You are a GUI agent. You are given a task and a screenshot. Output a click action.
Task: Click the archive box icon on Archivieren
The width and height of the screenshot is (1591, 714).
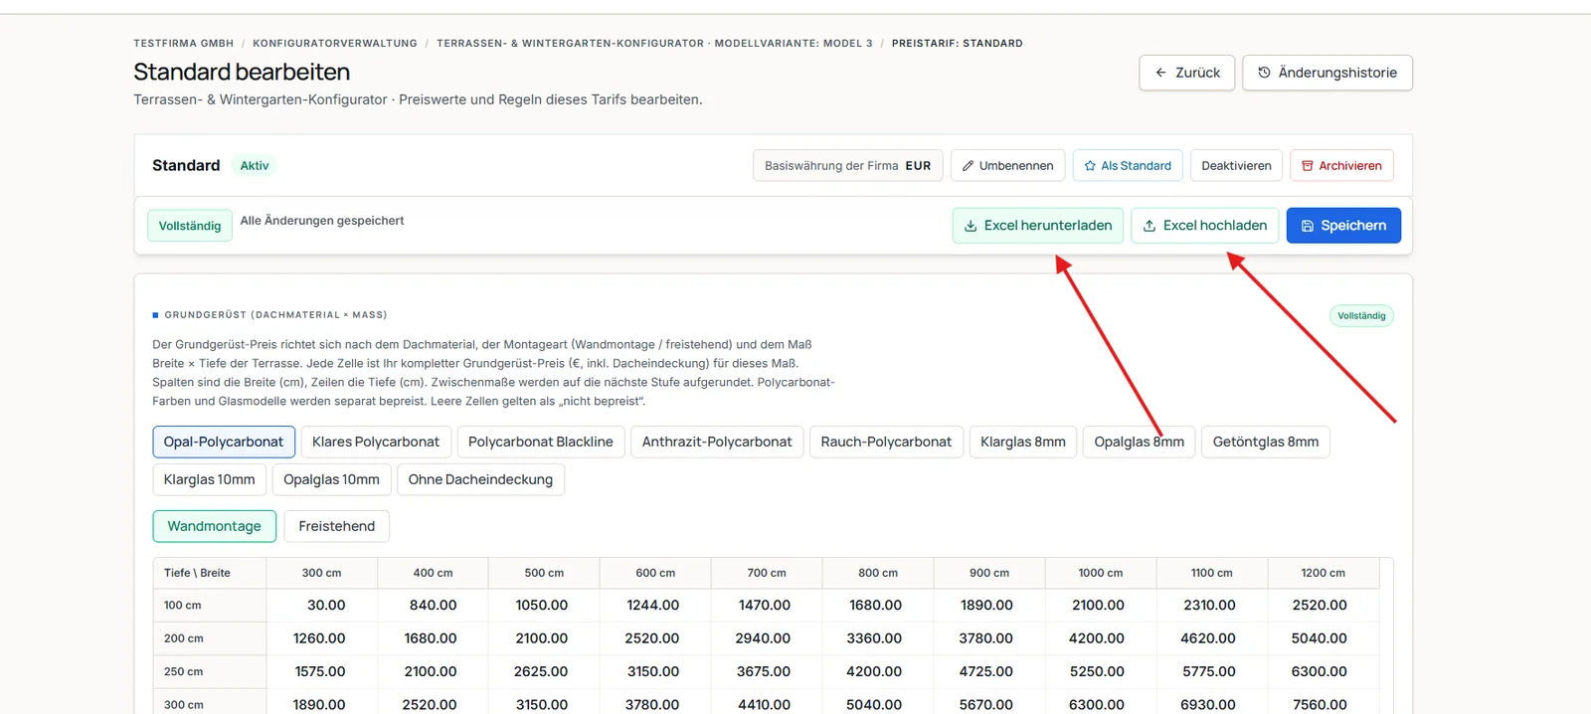pyautogui.click(x=1308, y=166)
